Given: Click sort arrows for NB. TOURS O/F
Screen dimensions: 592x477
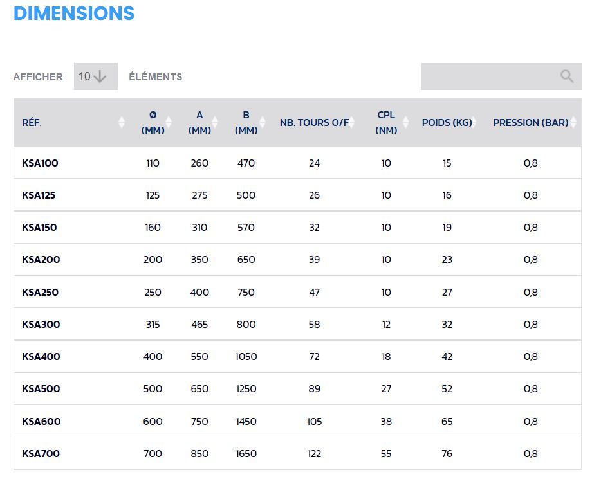Looking at the screenshot, I should (x=352, y=122).
